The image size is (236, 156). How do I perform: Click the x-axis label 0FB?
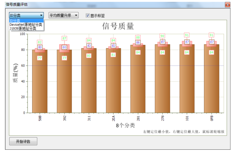point(211,118)
